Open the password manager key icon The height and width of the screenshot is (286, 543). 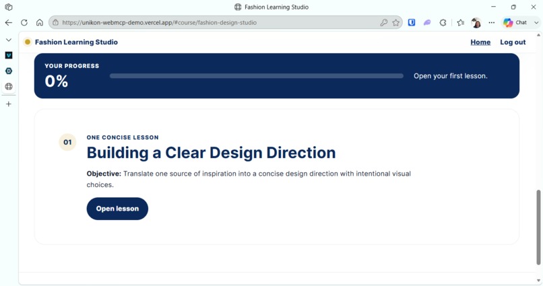coord(383,22)
